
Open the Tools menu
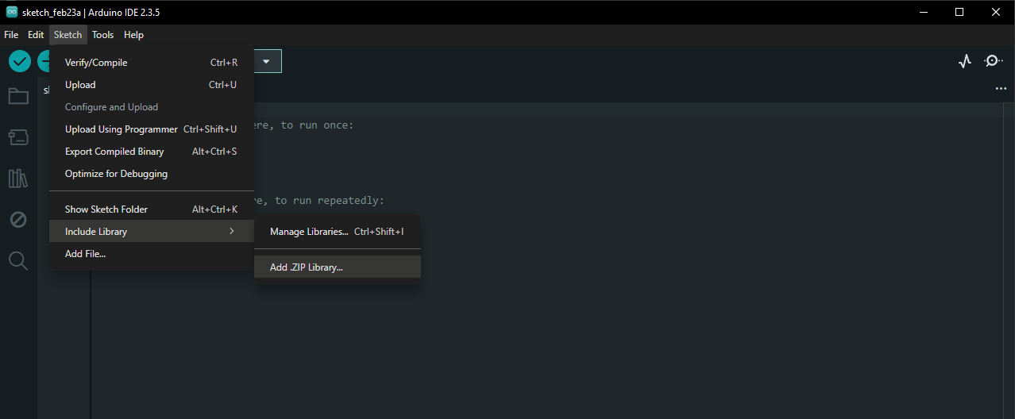102,35
